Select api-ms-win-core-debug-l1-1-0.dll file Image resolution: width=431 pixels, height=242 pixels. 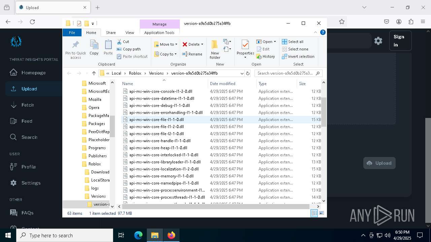point(159,106)
